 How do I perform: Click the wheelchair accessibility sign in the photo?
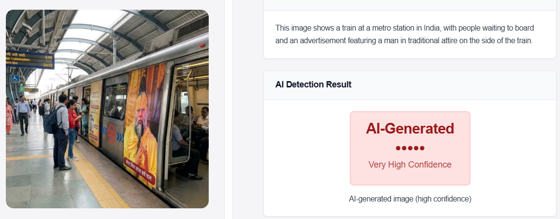pos(16,78)
